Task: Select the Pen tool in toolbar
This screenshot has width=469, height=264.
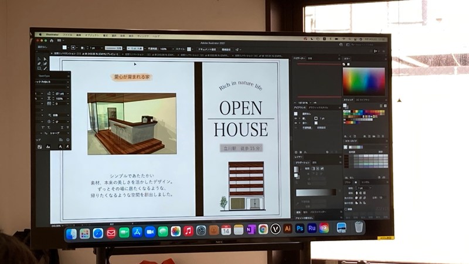Action: click(39, 64)
